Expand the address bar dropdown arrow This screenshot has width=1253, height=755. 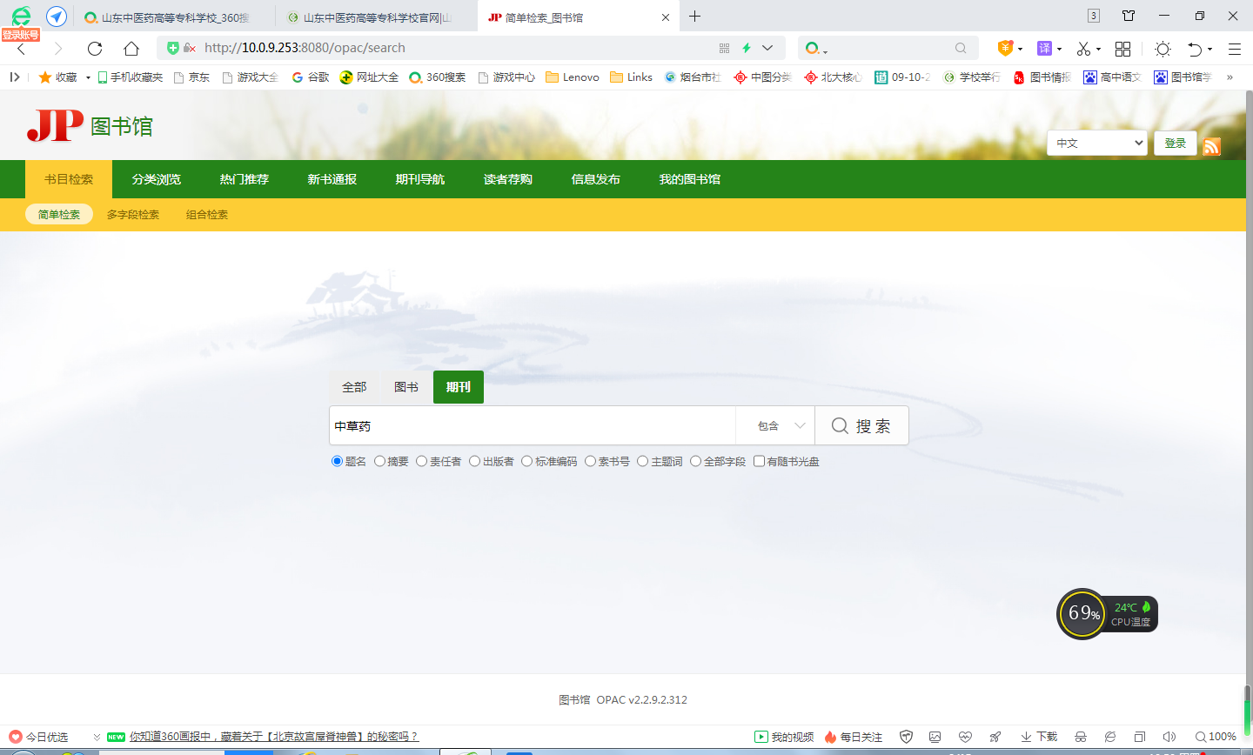point(767,48)
